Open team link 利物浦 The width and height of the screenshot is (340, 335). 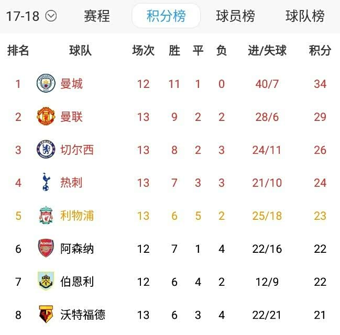tap(77, 216)
